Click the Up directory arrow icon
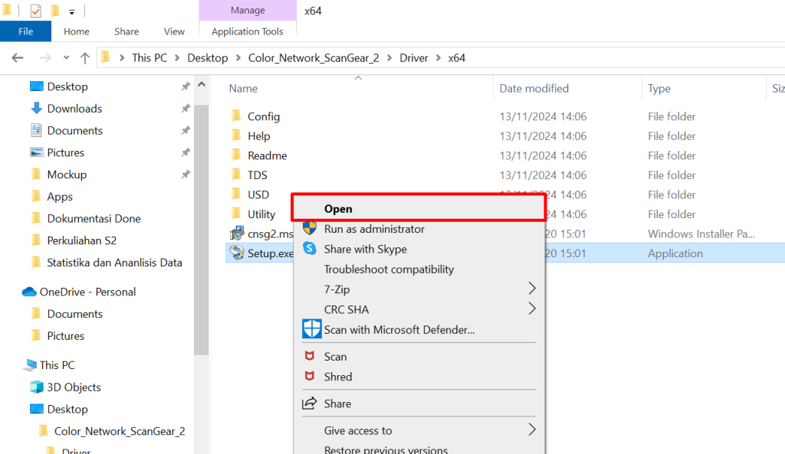This screenshot has height=454, width=785. point(85,57)
